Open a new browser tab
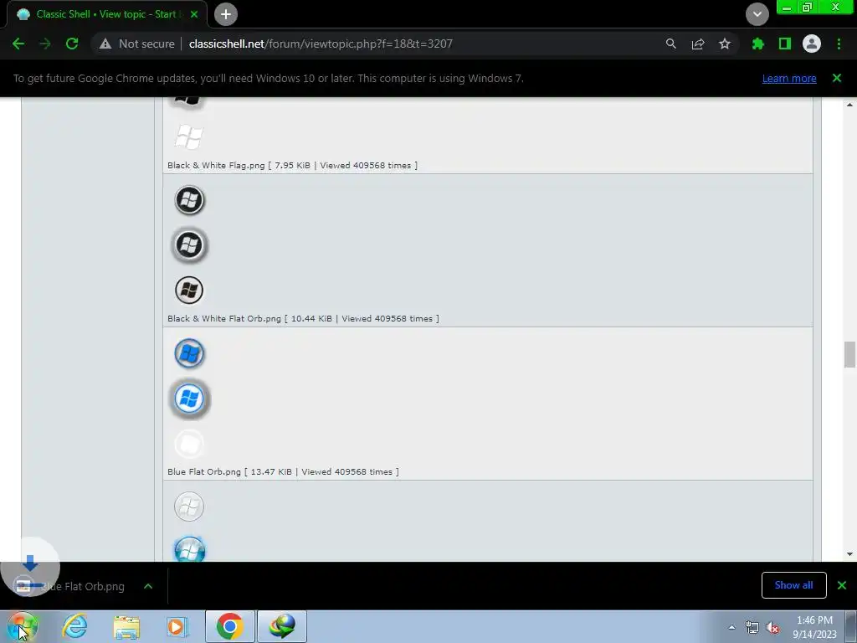The width and height of the screenshot is (857, 643). coord(226,14)
